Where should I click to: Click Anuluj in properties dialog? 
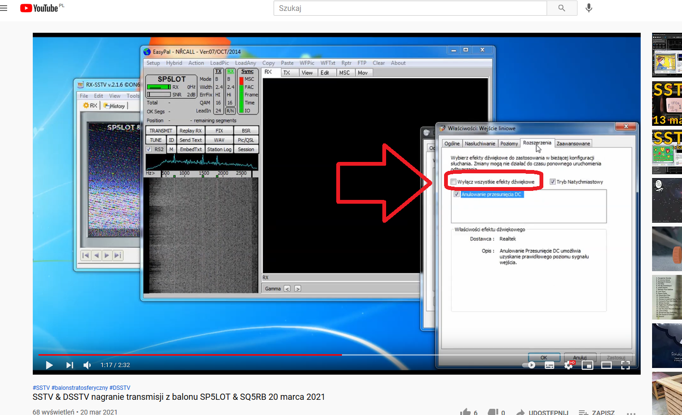tap(580, 358)
